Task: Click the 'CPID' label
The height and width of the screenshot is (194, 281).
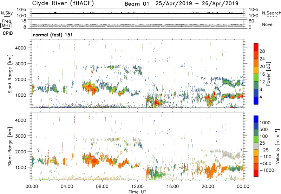Action: point(8,33)
